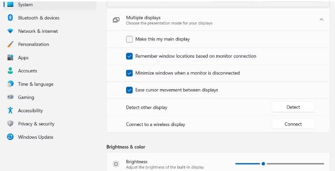Click the Network wifi icon
The width and height of the screenshot is (335, 171).
[x=10, y=31]
